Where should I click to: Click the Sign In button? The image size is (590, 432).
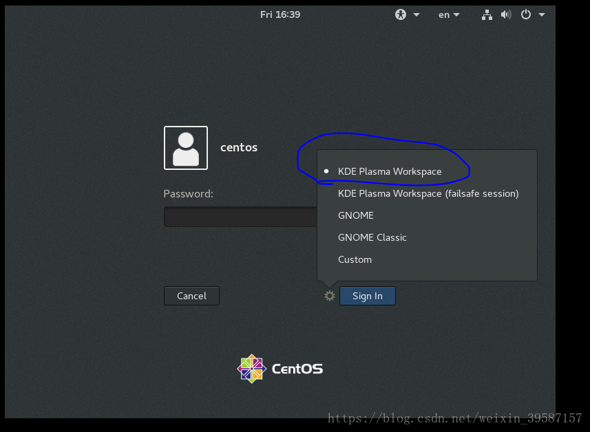click(x=367, y=296)
